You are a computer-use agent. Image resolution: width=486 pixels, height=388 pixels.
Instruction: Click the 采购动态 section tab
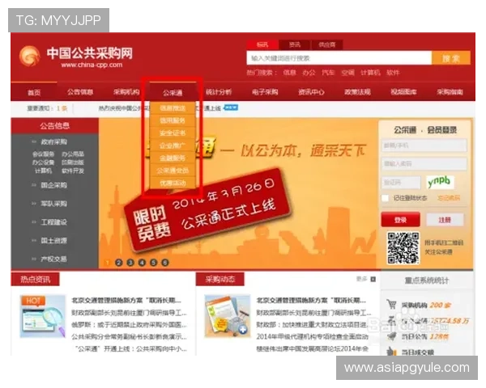[220, 280]
